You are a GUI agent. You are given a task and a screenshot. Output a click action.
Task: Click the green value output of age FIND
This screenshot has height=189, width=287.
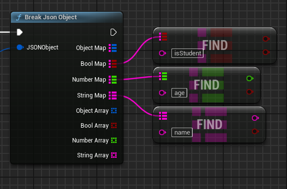point(250,79)
